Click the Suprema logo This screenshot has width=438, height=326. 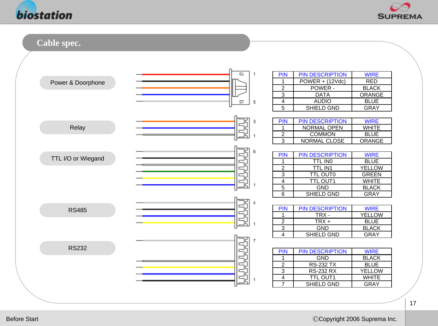(400, 11)
